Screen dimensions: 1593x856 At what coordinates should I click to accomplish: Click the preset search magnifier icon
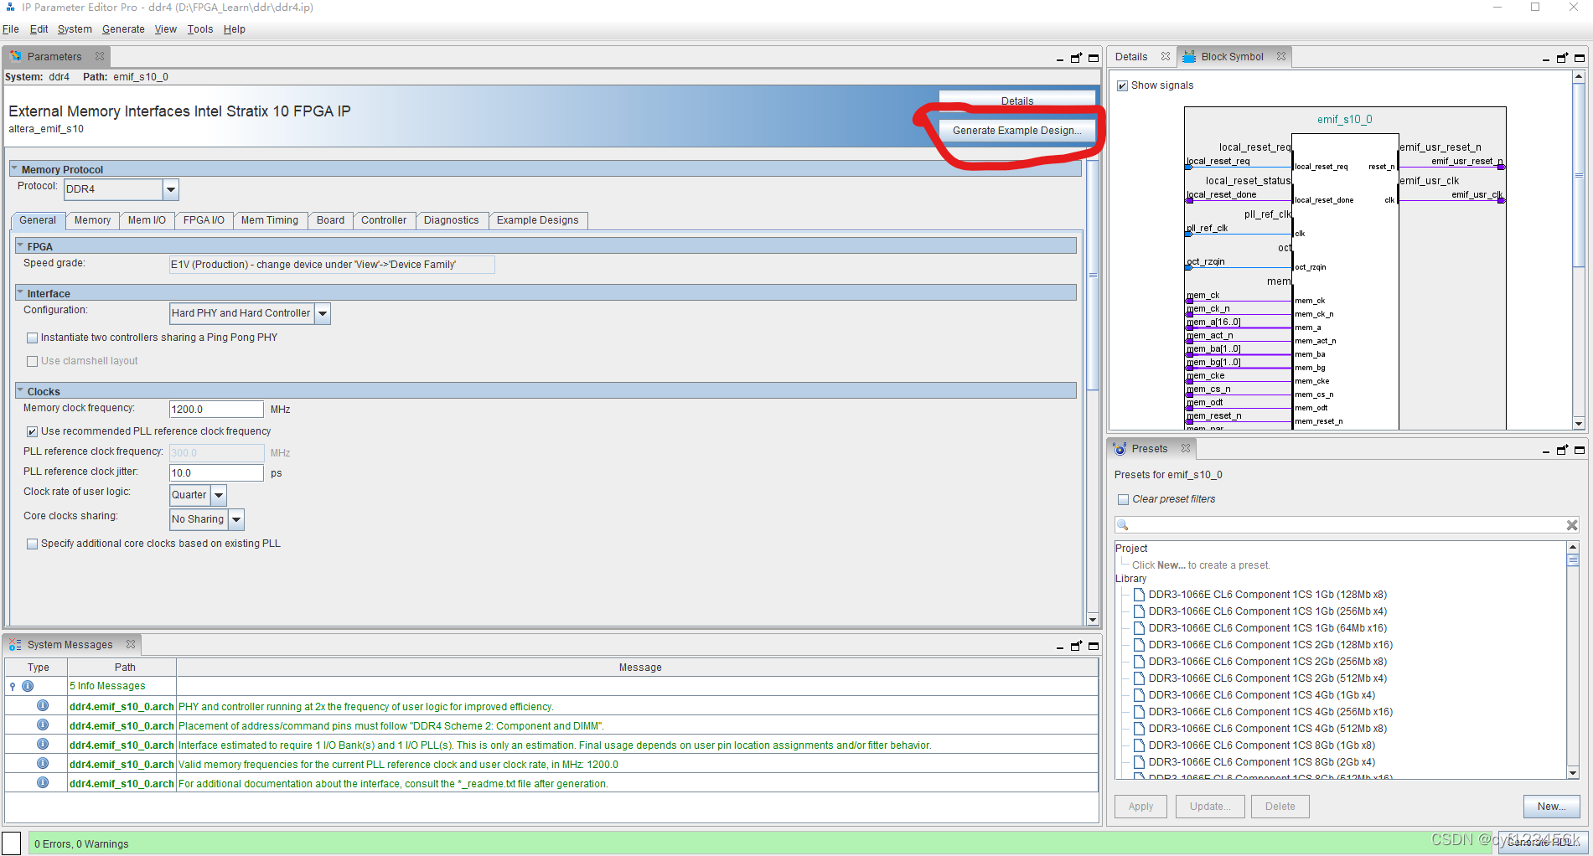1123,525
